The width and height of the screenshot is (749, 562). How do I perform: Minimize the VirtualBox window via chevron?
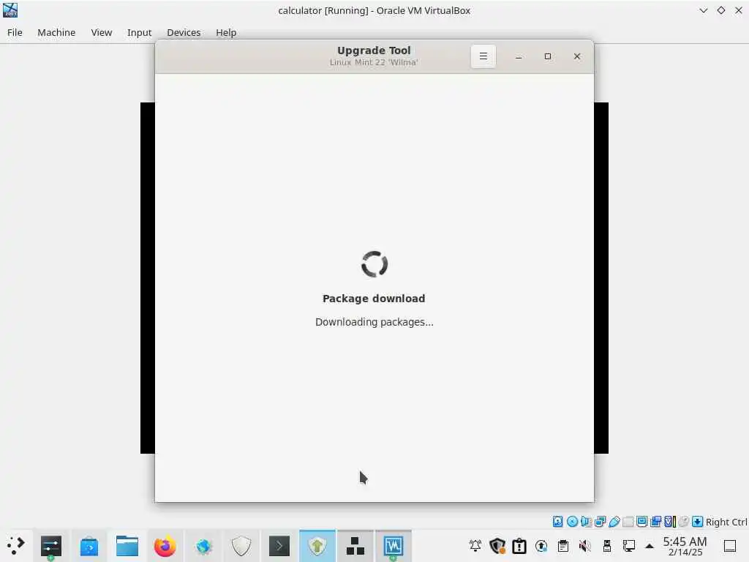tap(703, 10)
